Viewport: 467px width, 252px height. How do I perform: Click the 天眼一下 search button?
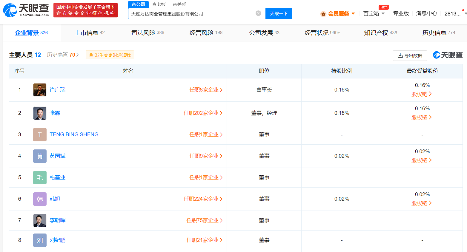click(x=279, y=13)
